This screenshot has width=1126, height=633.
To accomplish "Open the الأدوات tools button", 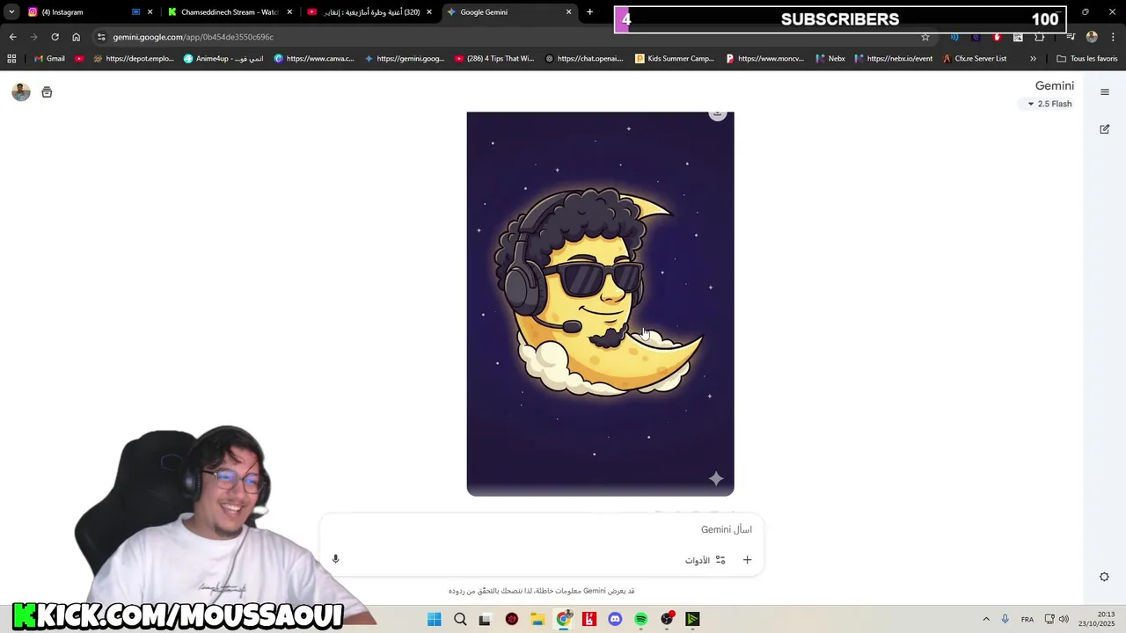I will 706,560.
